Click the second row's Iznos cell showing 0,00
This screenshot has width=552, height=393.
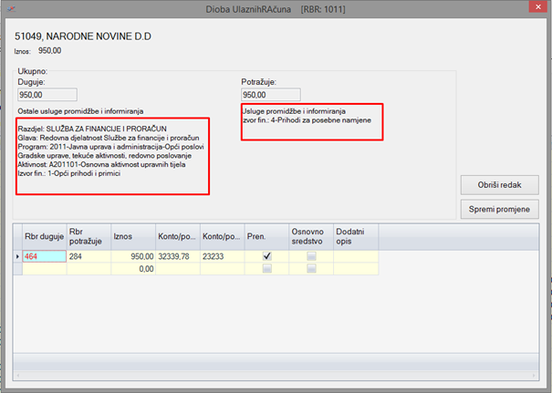click(132, 269)
